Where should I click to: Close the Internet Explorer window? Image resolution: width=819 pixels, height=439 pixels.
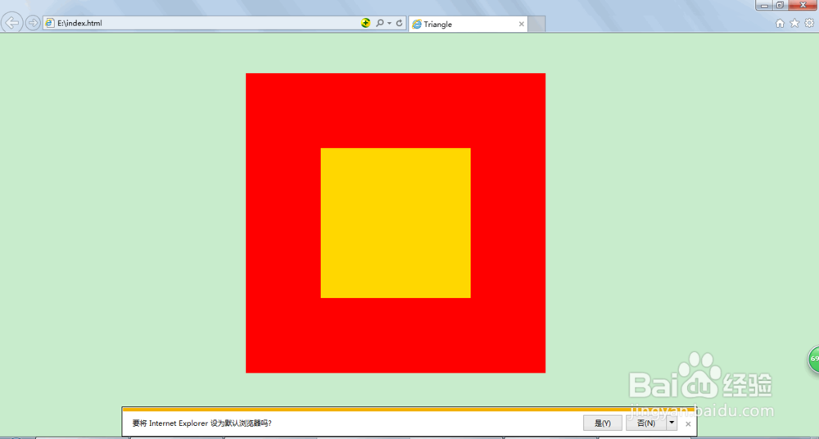pyautogui.click(x=803, y=5)
